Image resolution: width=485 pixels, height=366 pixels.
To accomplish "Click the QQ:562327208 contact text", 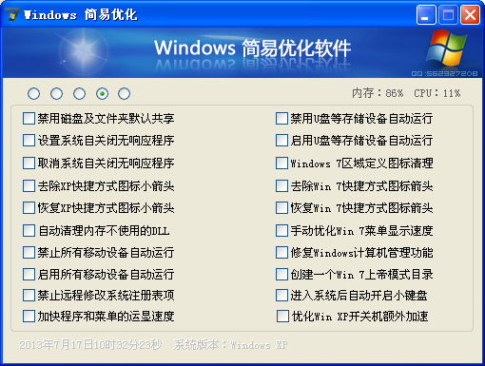I will [x=444, y=73].
